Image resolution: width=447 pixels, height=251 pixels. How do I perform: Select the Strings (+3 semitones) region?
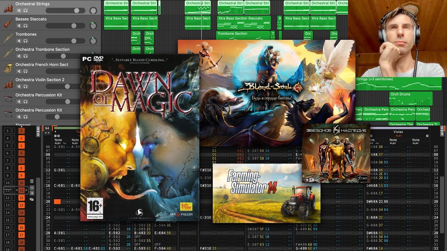coord(398,84)
